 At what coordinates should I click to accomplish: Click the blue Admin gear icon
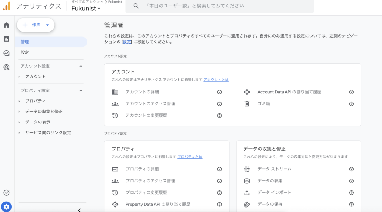6,207
